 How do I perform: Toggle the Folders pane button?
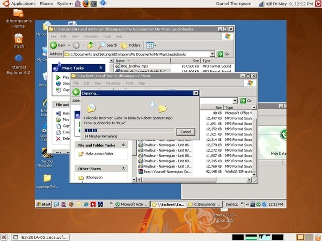coord(131,45)
